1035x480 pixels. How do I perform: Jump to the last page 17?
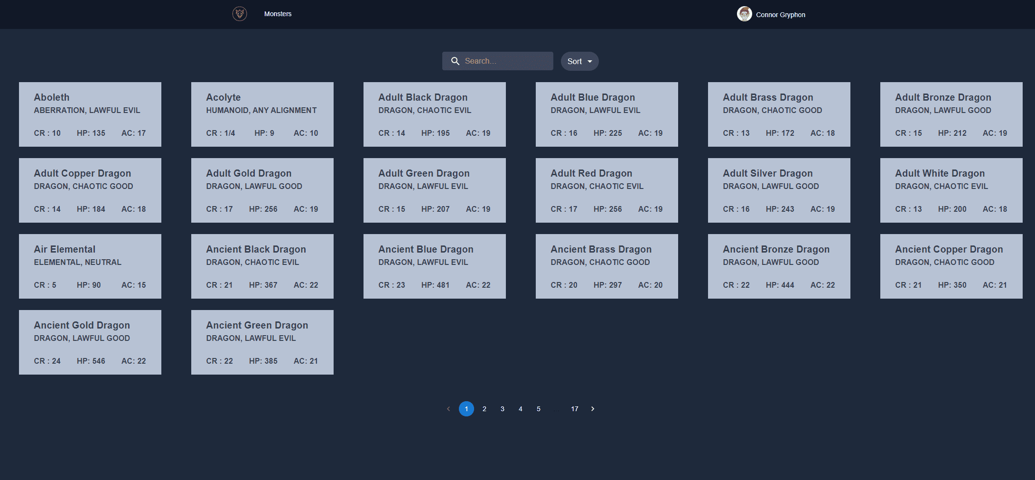click(x=574, y=408)
